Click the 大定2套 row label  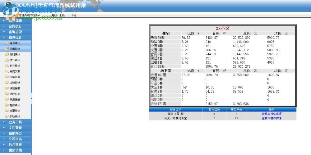(x=157, y=50)
